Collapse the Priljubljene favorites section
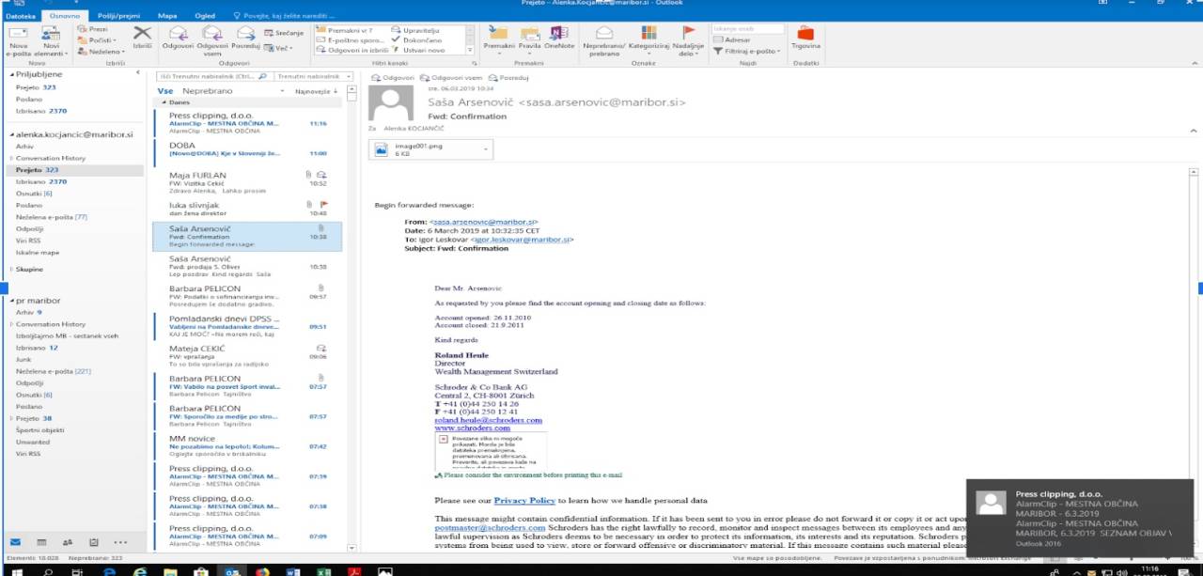 tap(9, 73)
